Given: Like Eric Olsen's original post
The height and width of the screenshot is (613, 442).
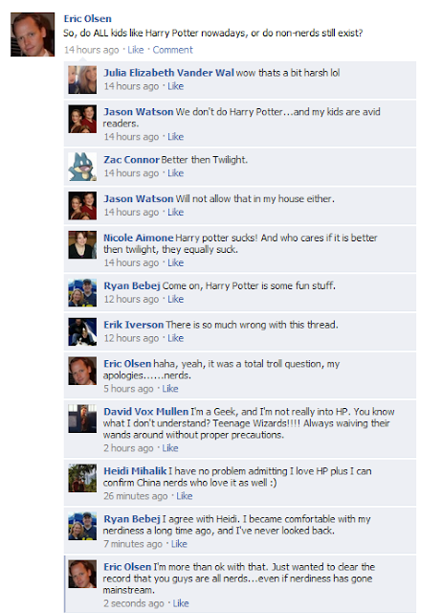Looking at the screenshot, I should click(x=136, y=50).
